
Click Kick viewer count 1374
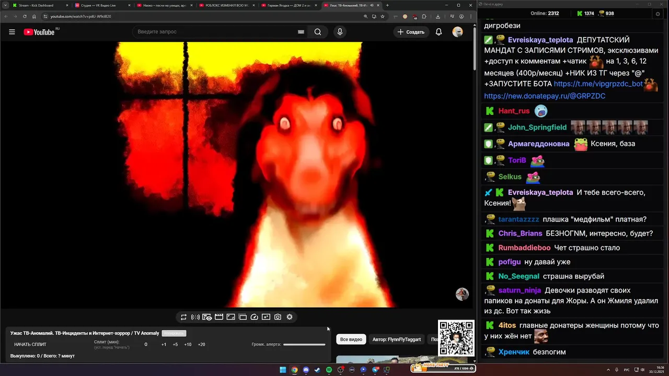(x=585, y=14)
